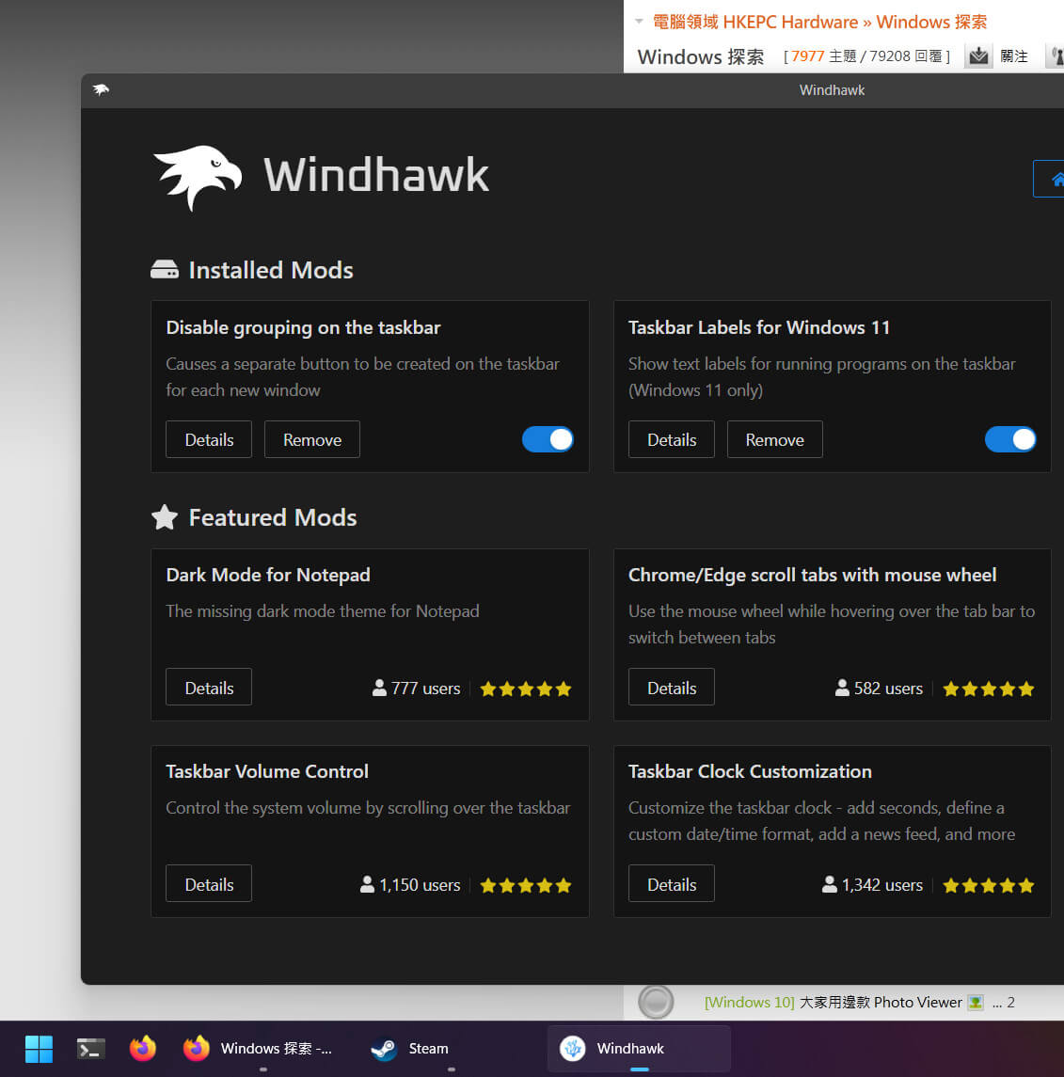Click the Featured Mods star icon
1064x1077 pixels.
165,516
